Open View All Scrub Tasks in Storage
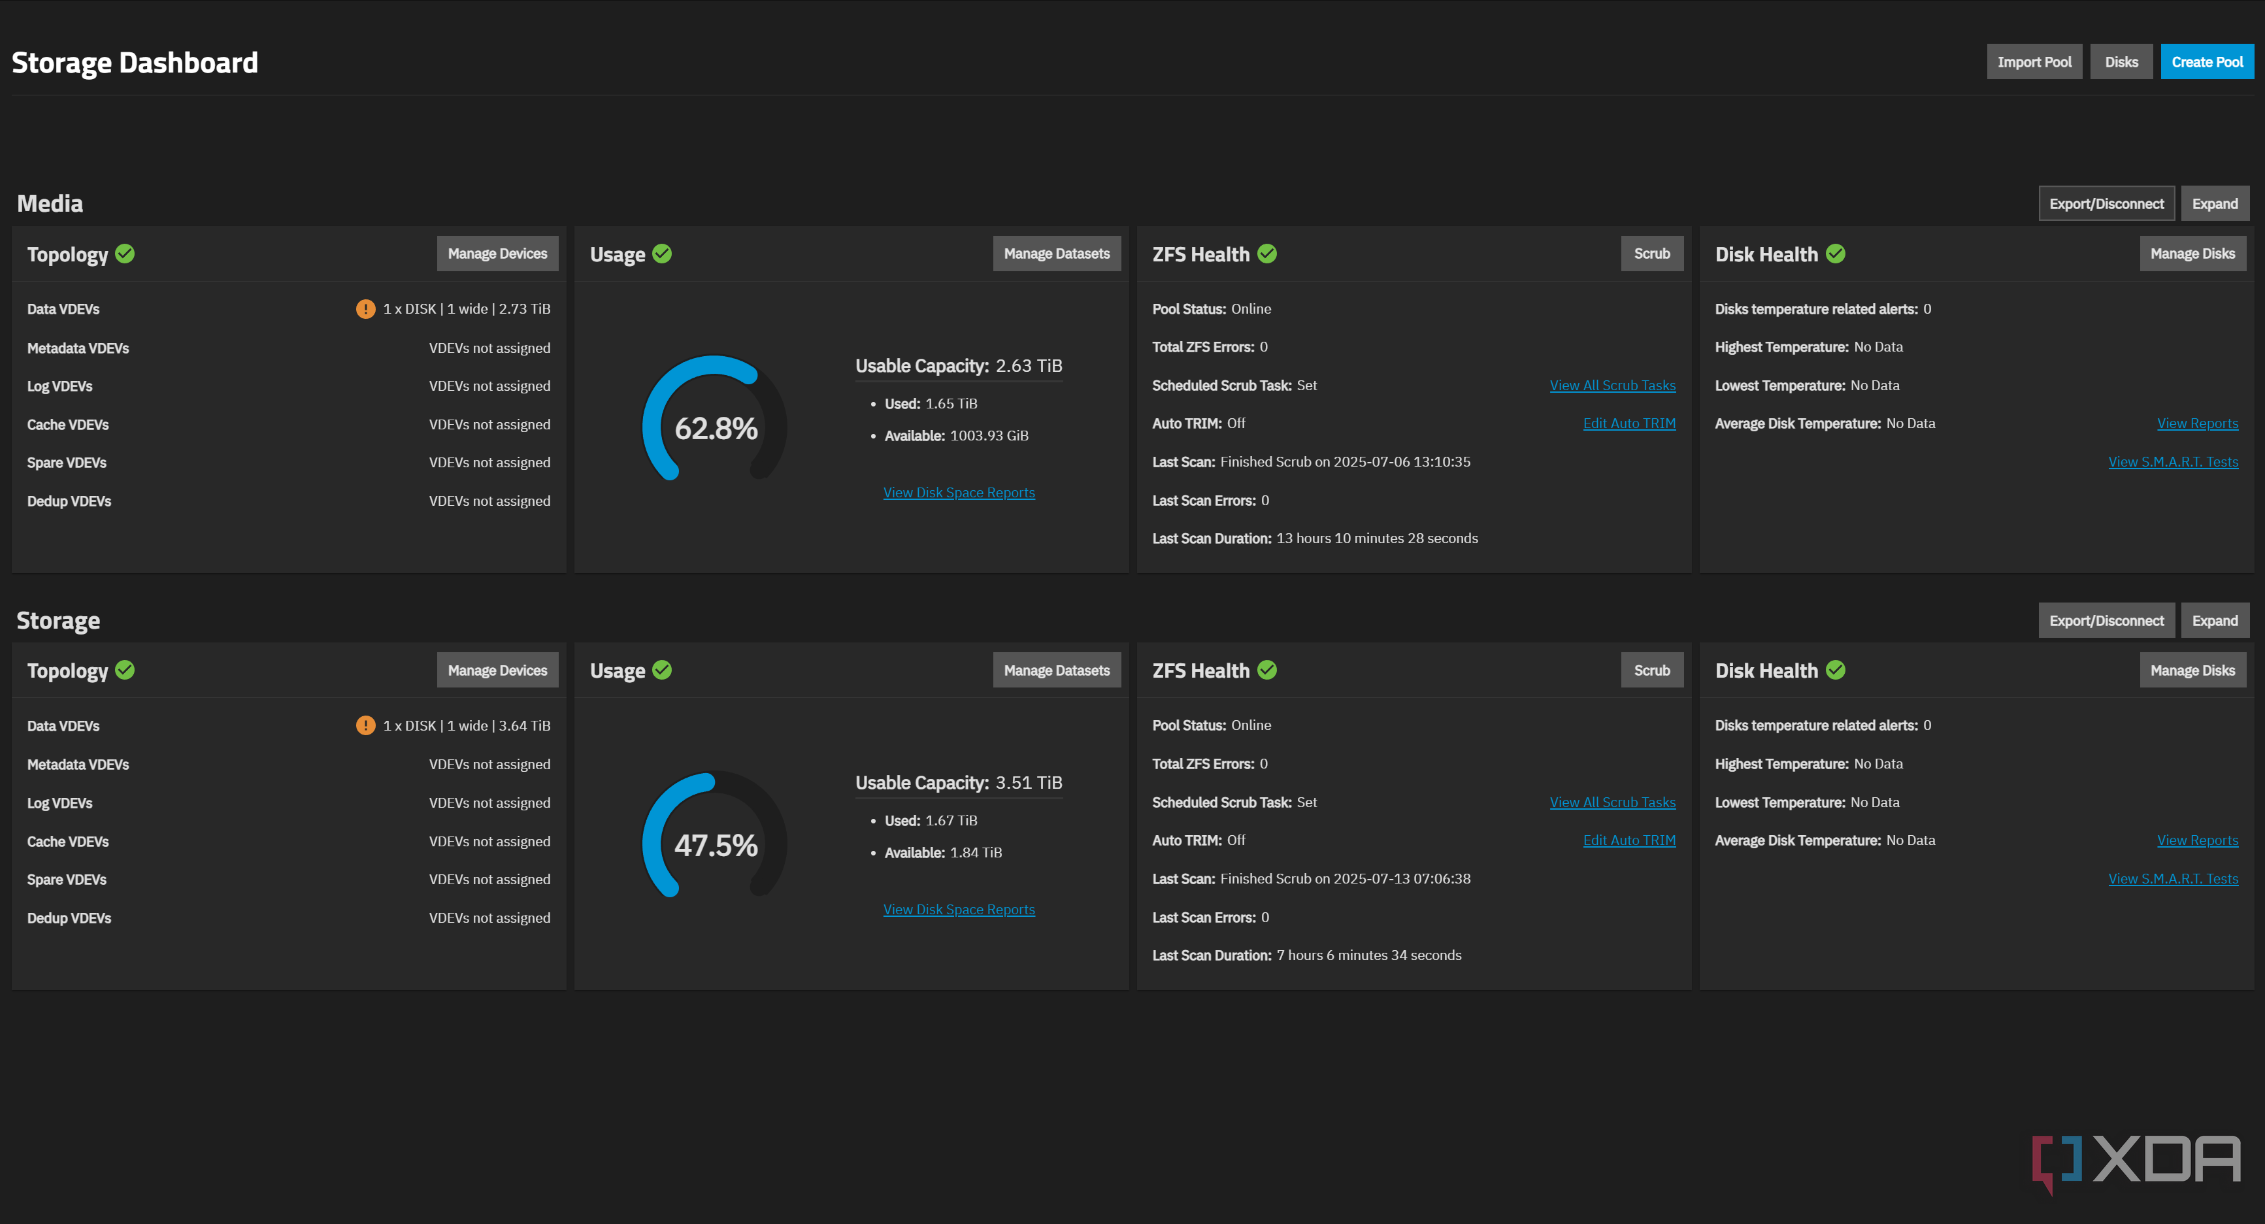 tap(1613, 802)
